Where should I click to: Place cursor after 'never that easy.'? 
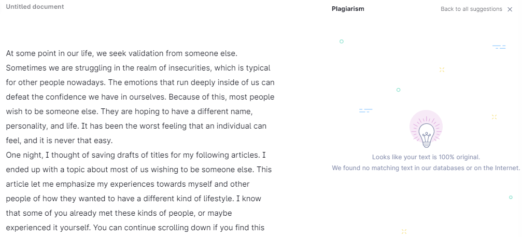click(x=114, y=141)
